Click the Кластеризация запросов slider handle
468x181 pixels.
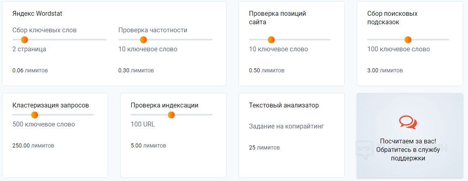coord(34,115)
